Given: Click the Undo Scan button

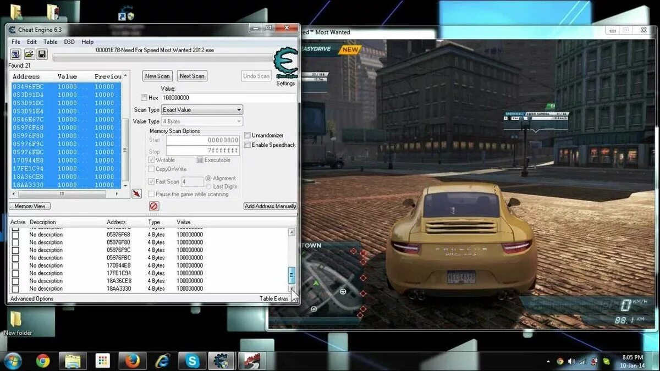Looking at the screenshot, I should click(256, 76).
